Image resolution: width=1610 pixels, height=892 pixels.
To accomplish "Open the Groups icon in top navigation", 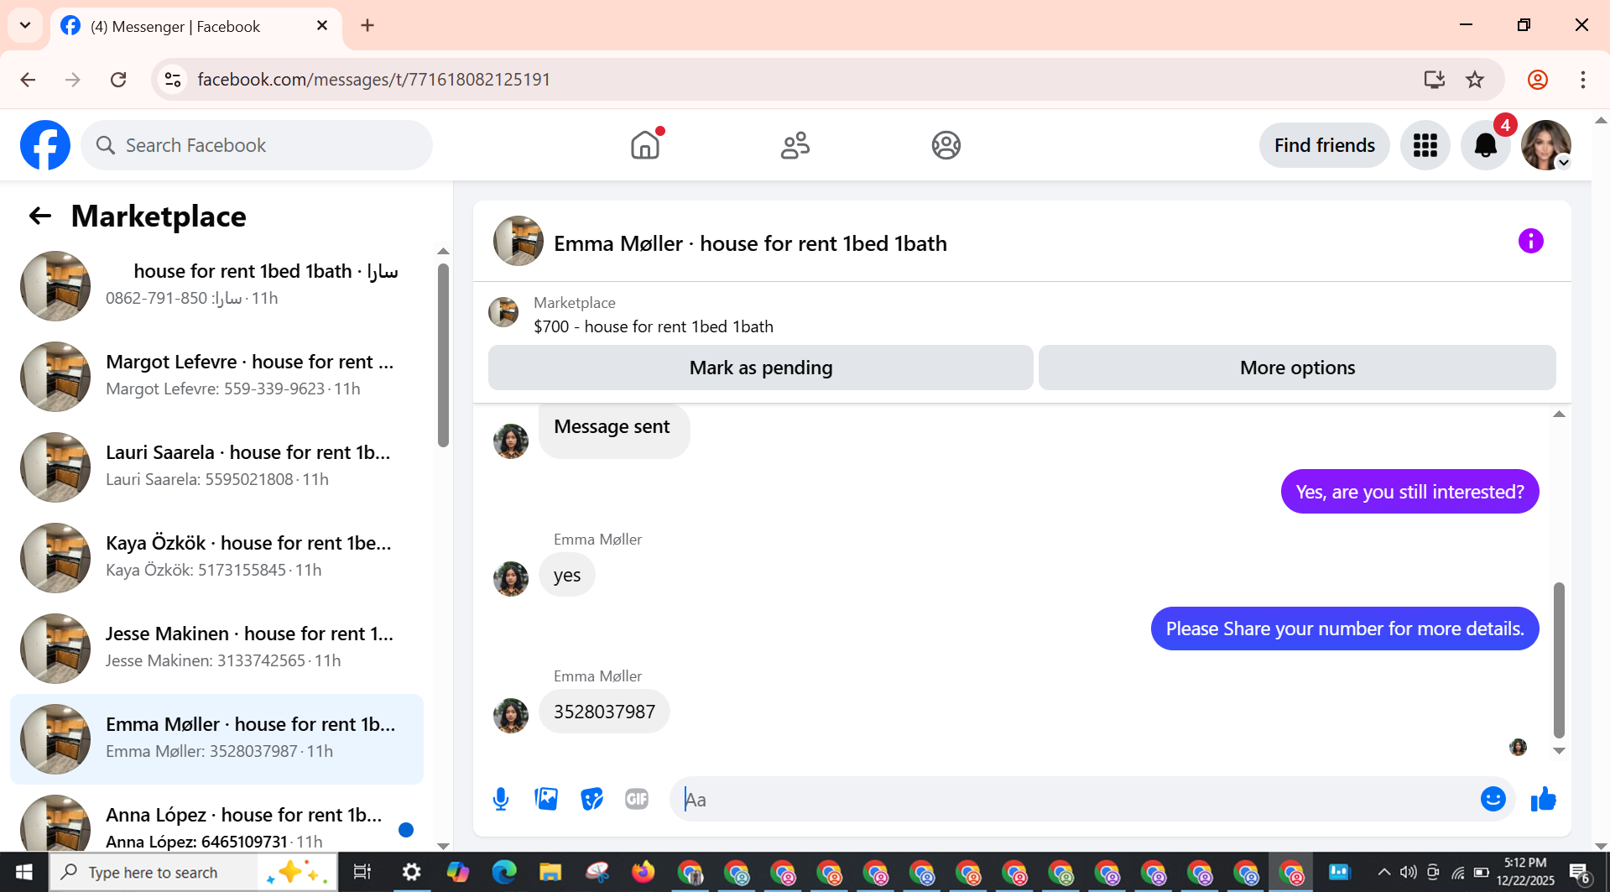I will (x=946, y=145).
